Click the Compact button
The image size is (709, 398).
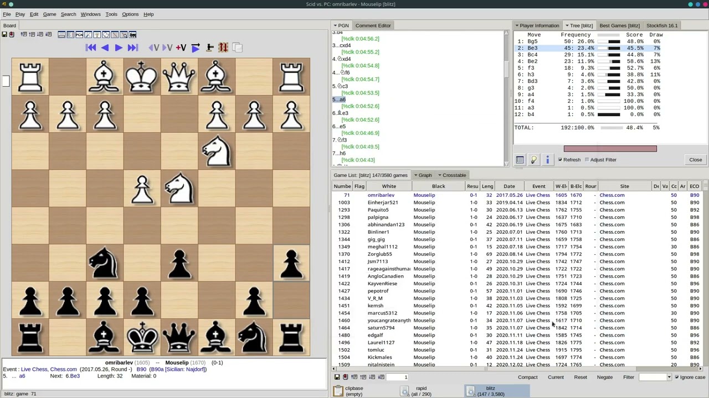527,377
